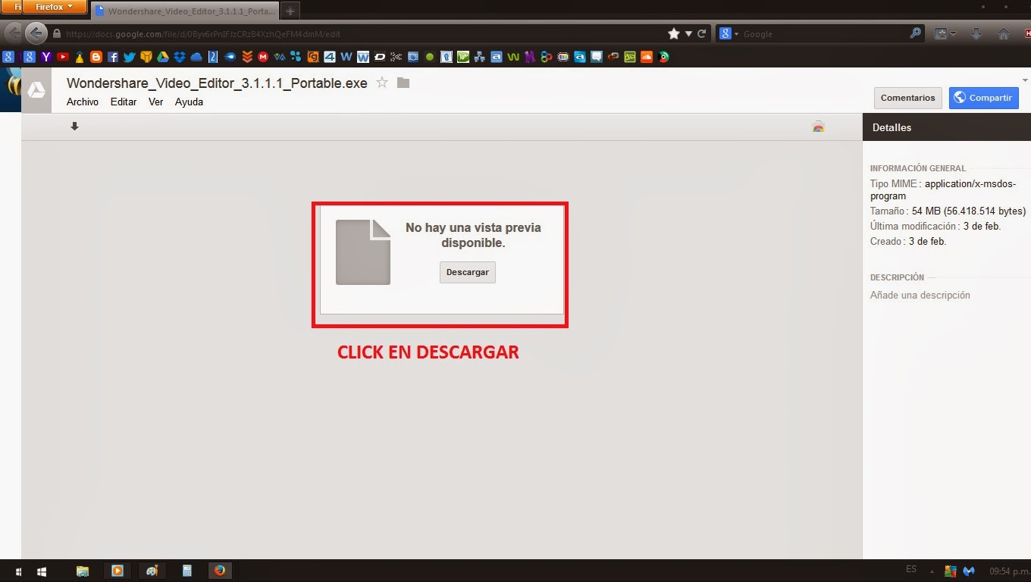Open the Archivo menu
The width and height of the screenshot is (1031, 582).
click(x=83, y=102)
